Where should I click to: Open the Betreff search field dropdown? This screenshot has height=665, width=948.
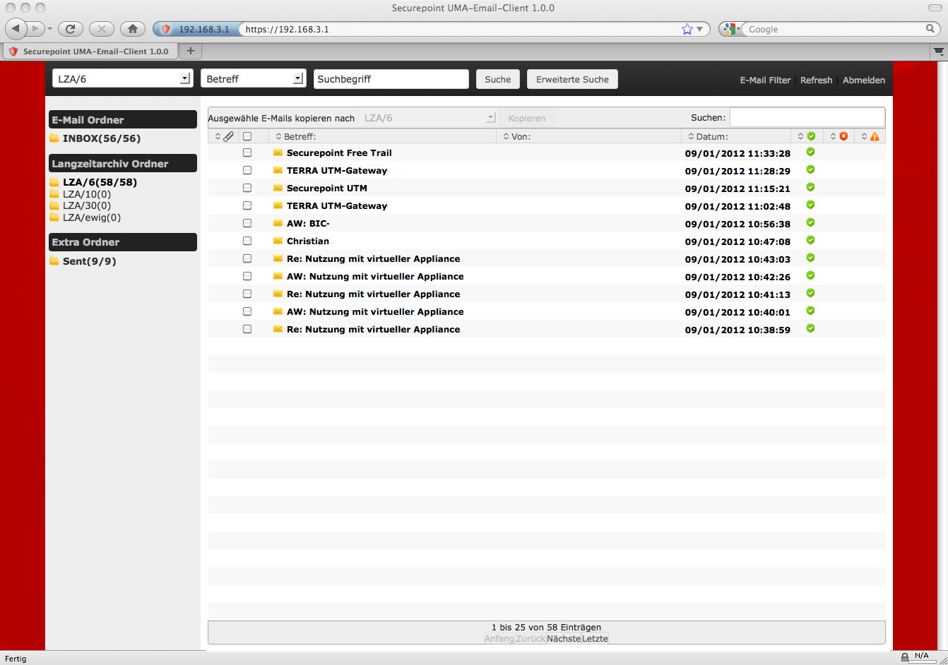coord(253,78)
